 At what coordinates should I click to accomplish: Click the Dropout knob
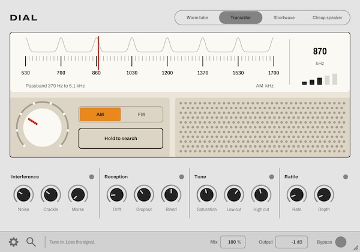(144, 194)
